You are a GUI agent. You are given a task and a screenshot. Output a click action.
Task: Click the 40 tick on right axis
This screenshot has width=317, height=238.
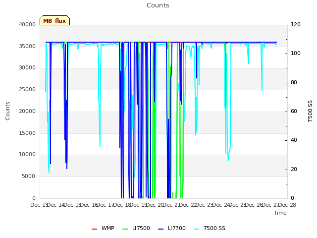(294, 140)
